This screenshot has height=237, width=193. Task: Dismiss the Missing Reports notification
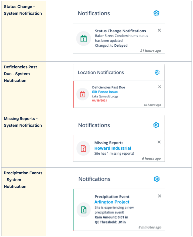159,142
